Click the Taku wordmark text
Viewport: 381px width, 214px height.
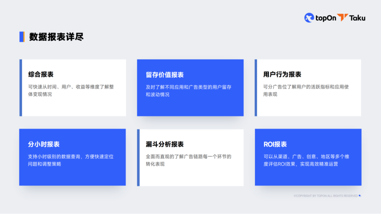click(x=357, y=18)
